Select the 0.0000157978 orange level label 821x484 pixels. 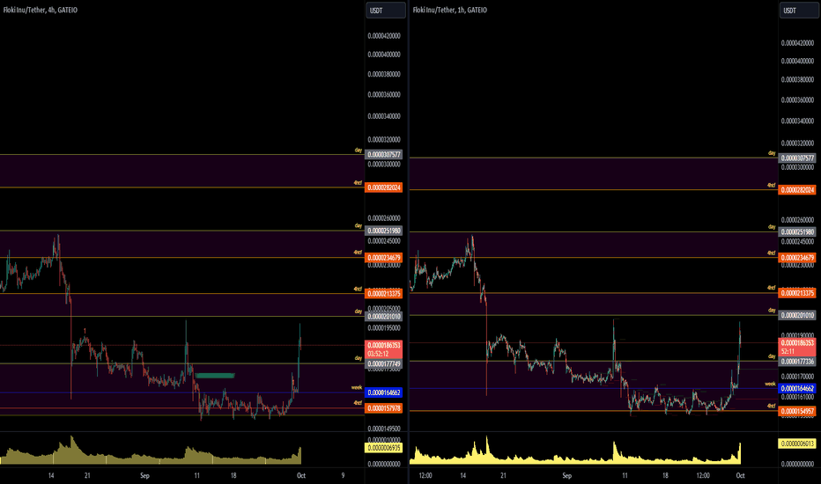point(384,408)
